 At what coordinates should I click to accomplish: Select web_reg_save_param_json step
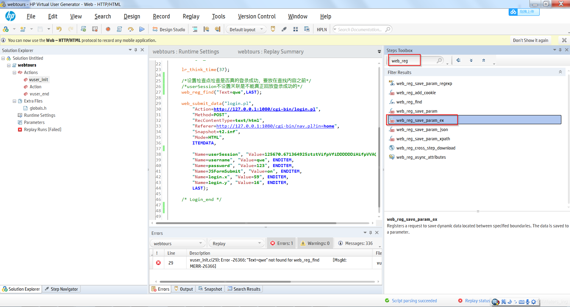tap(422, 130)
